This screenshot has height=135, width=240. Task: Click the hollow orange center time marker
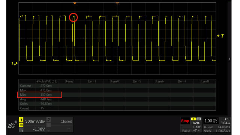click(117, 3)
